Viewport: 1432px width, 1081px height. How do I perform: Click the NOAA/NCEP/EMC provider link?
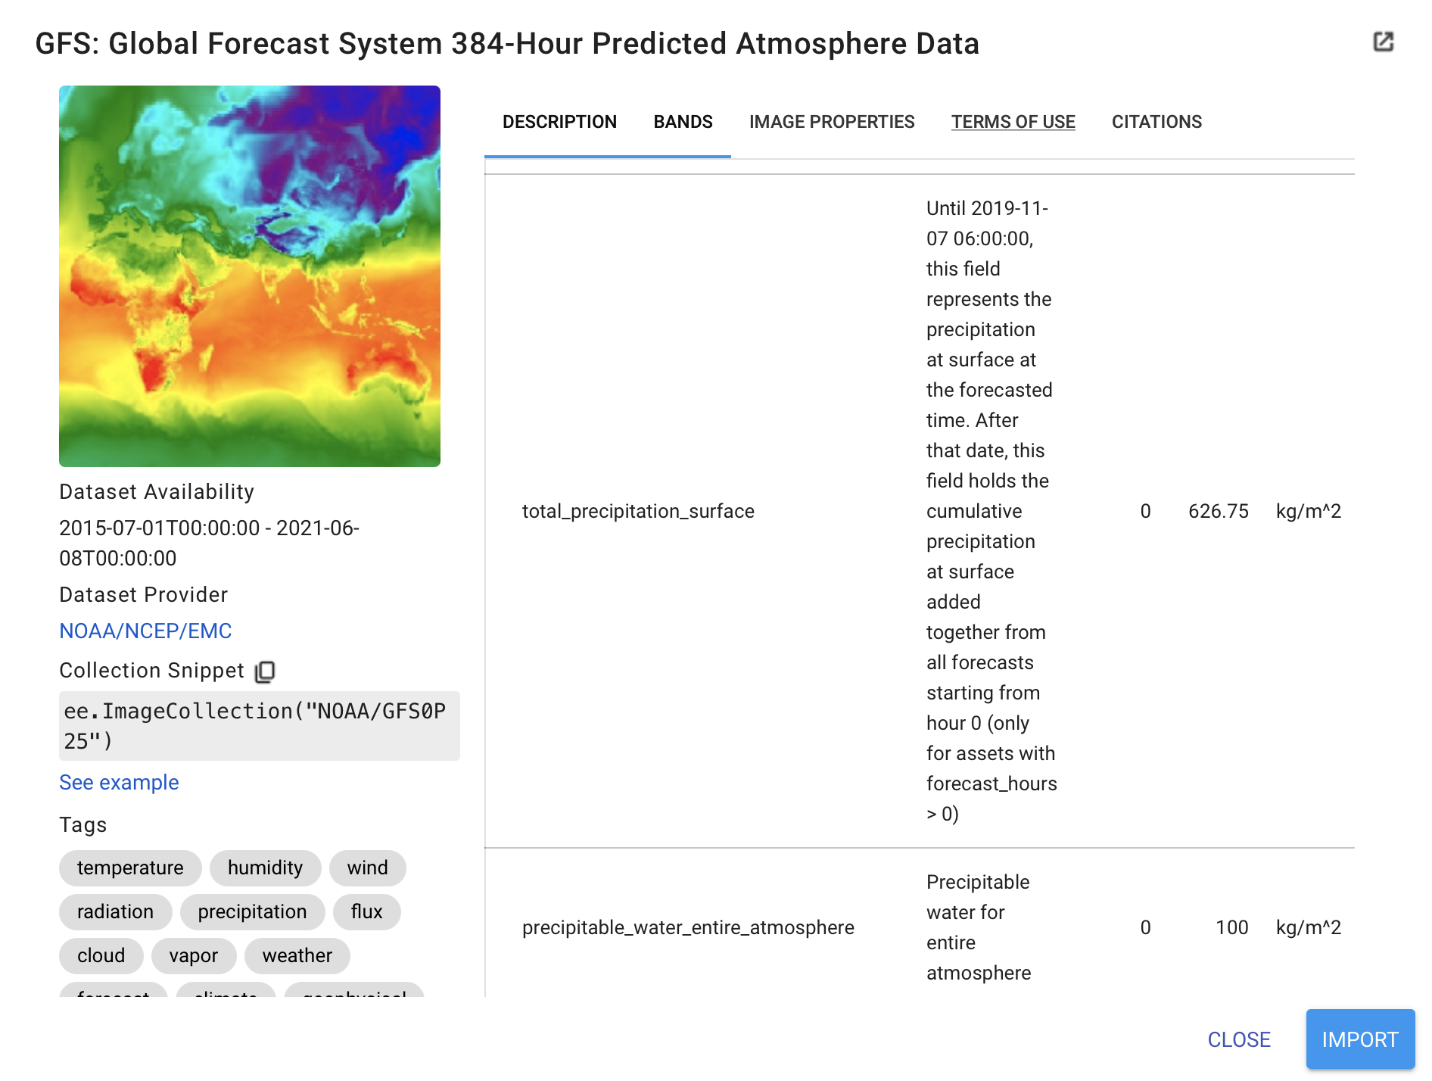click(145, 631)
